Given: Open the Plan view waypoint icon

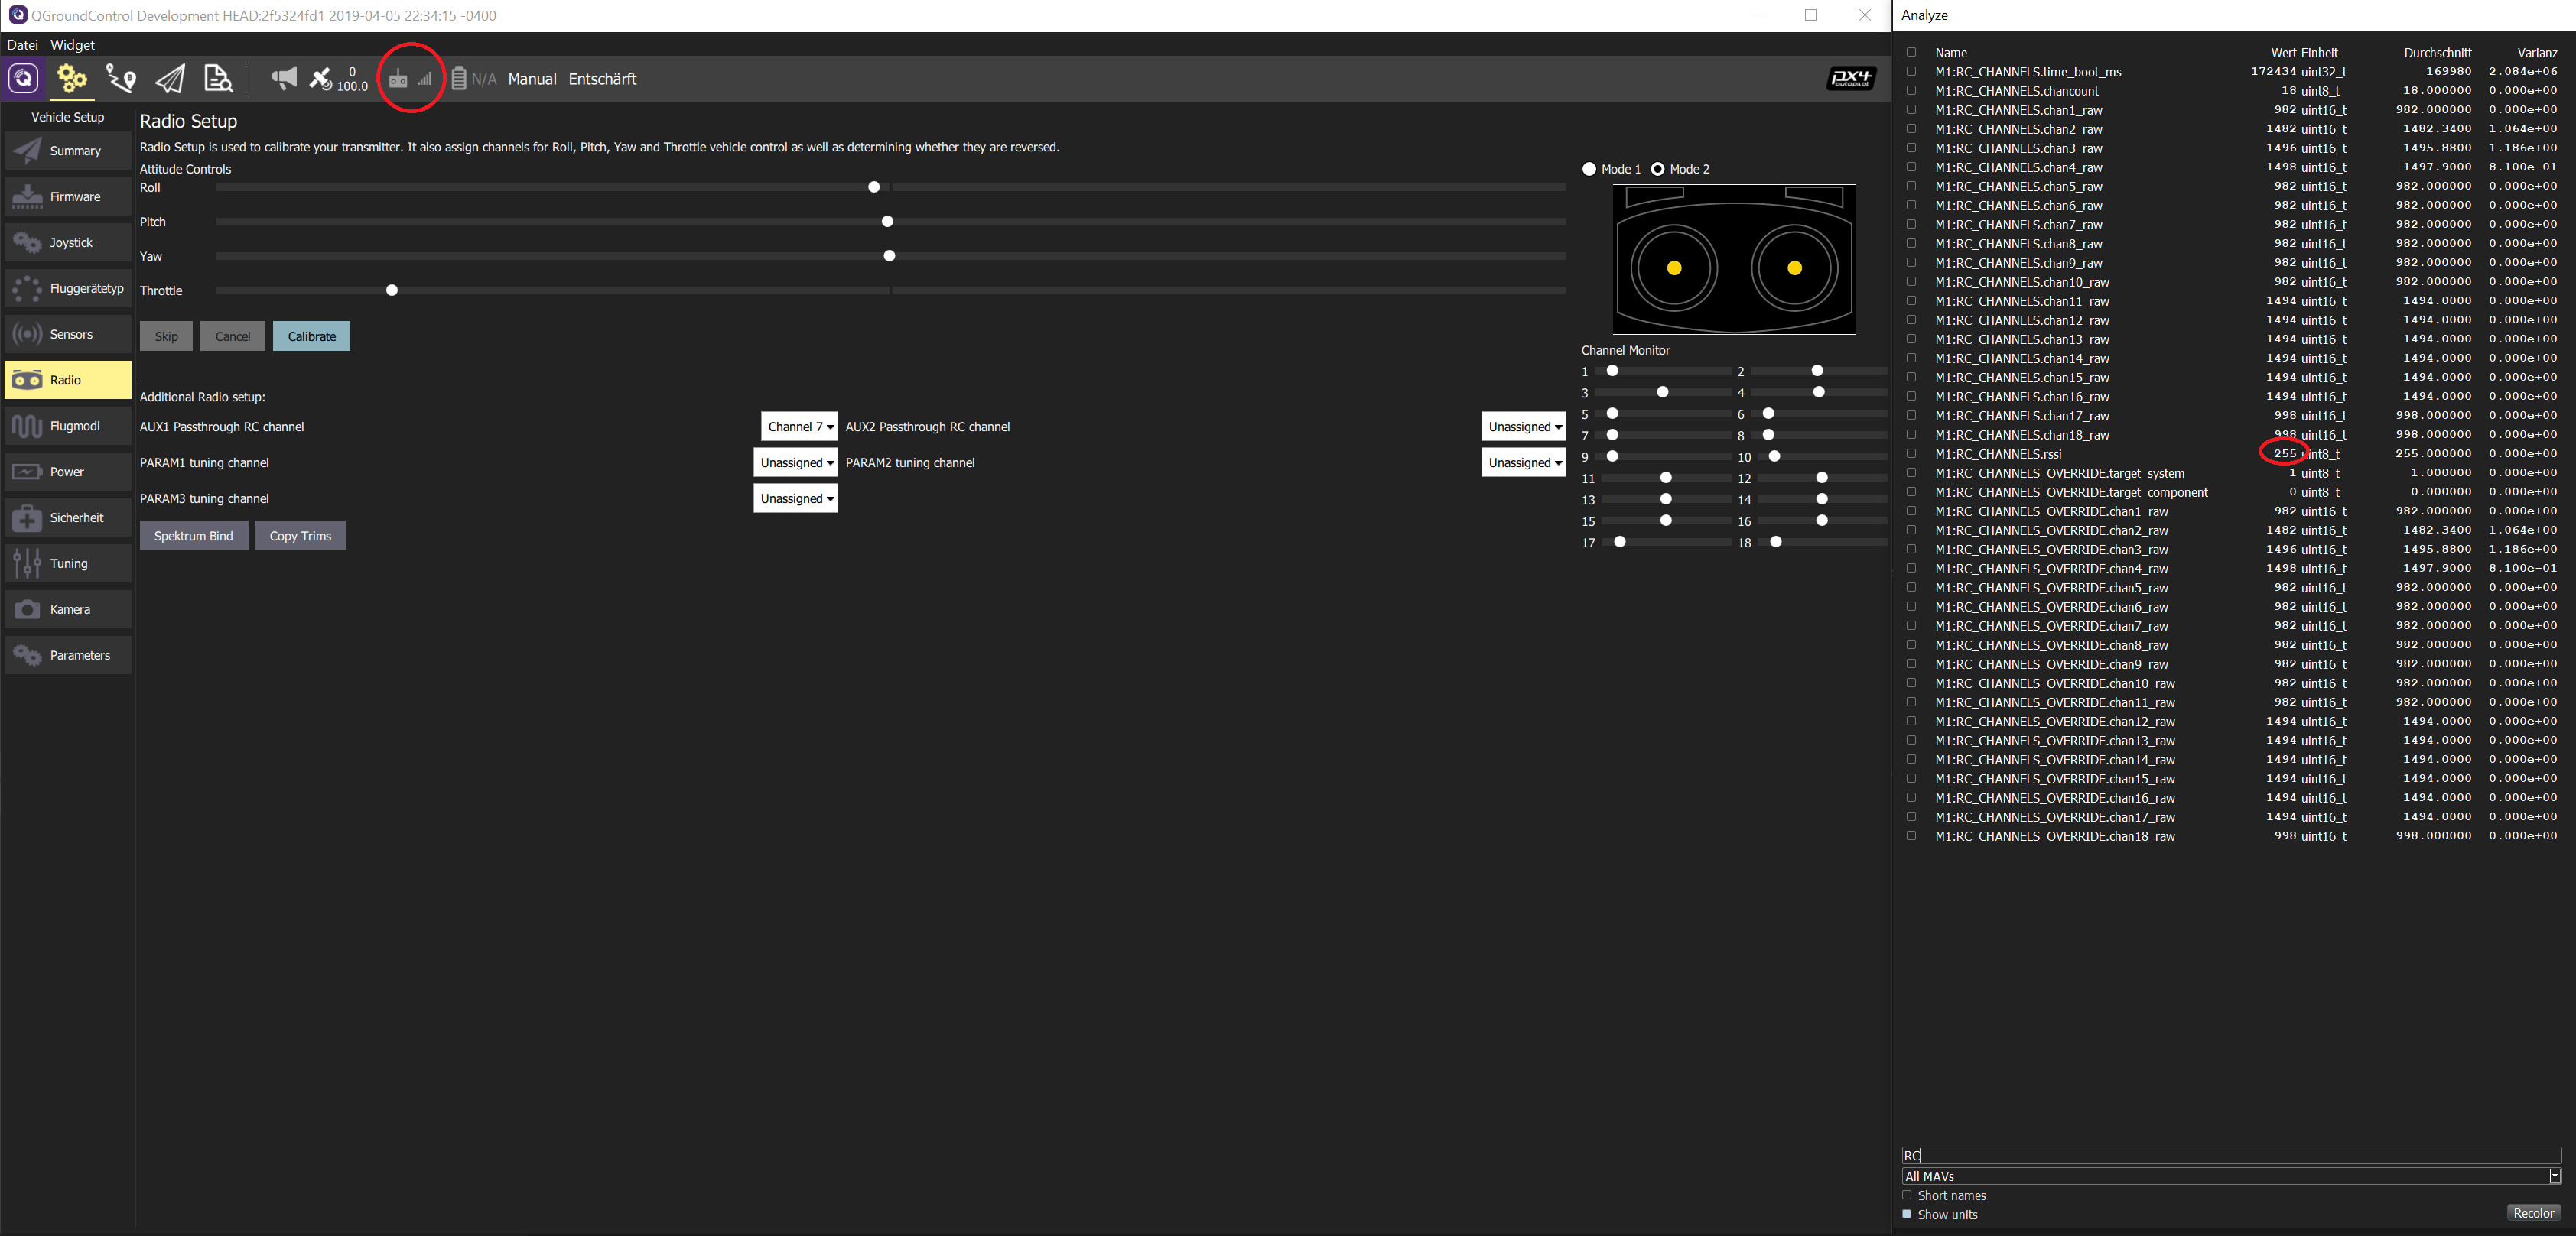Looking at the screenshot, I should (x=120, y=78).
